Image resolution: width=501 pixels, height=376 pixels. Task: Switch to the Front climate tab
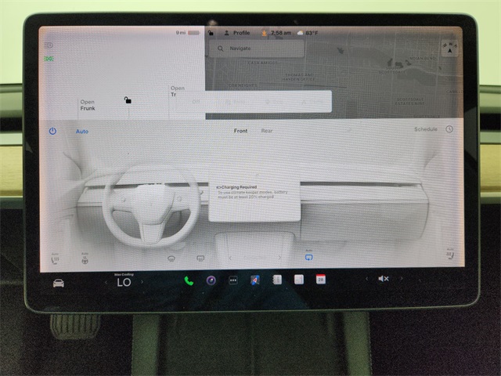[x=240, y=131]
